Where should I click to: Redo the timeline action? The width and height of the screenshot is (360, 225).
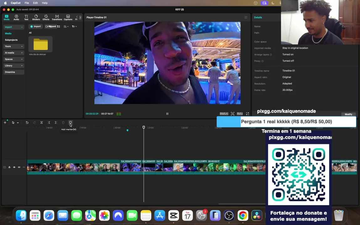pos(34,123)
